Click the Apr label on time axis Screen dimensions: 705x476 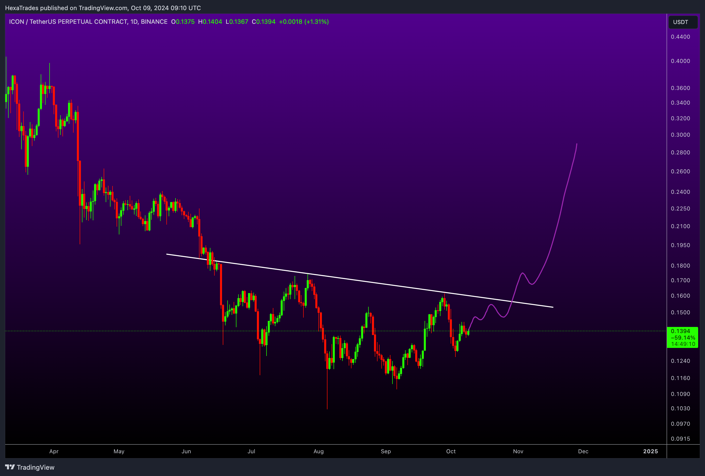pyautogui.click(x=54, y=451)
